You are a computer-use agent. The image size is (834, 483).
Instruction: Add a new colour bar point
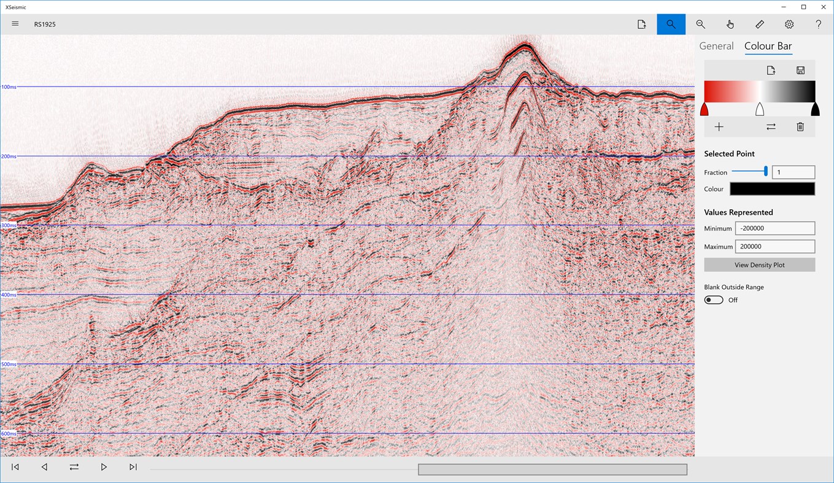719,126
